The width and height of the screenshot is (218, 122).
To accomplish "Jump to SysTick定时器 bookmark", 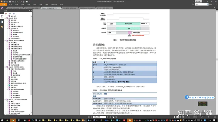I will [x=15, y=65].
